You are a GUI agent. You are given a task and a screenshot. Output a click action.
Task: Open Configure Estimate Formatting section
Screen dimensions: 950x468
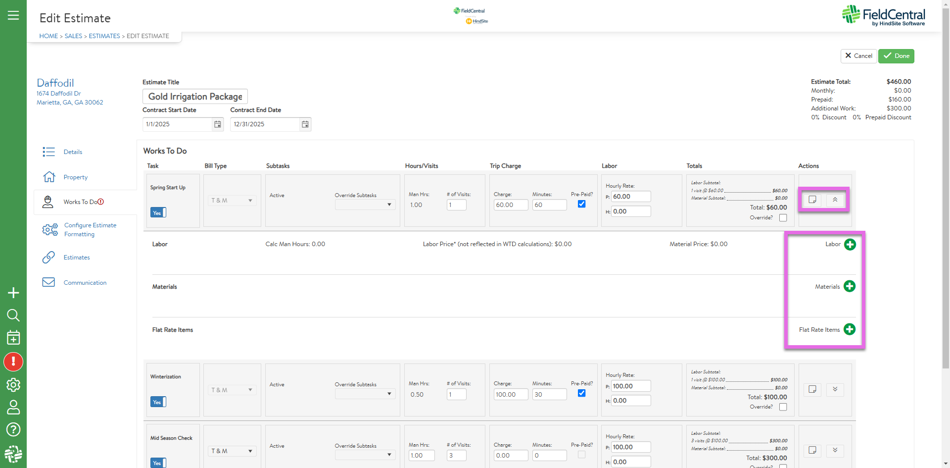pyautogui.click(x=90, y=230)
